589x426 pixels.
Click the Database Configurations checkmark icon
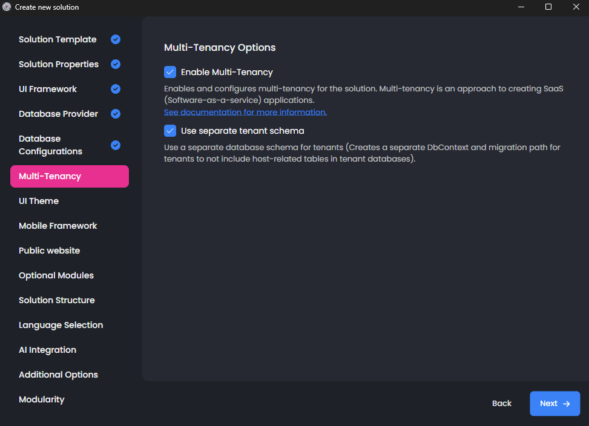coord(116,145)
